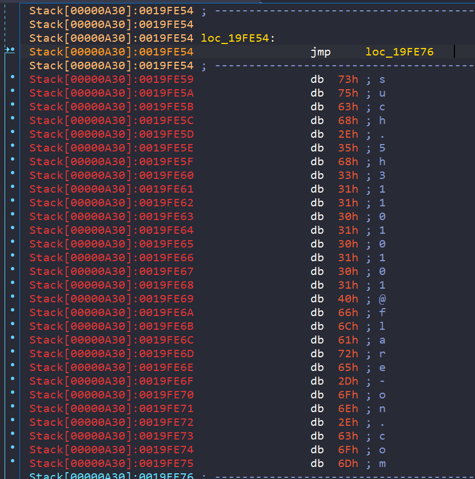
Task: Select address Stack[00000A30]:0019FE64
Action: [111, 230]
